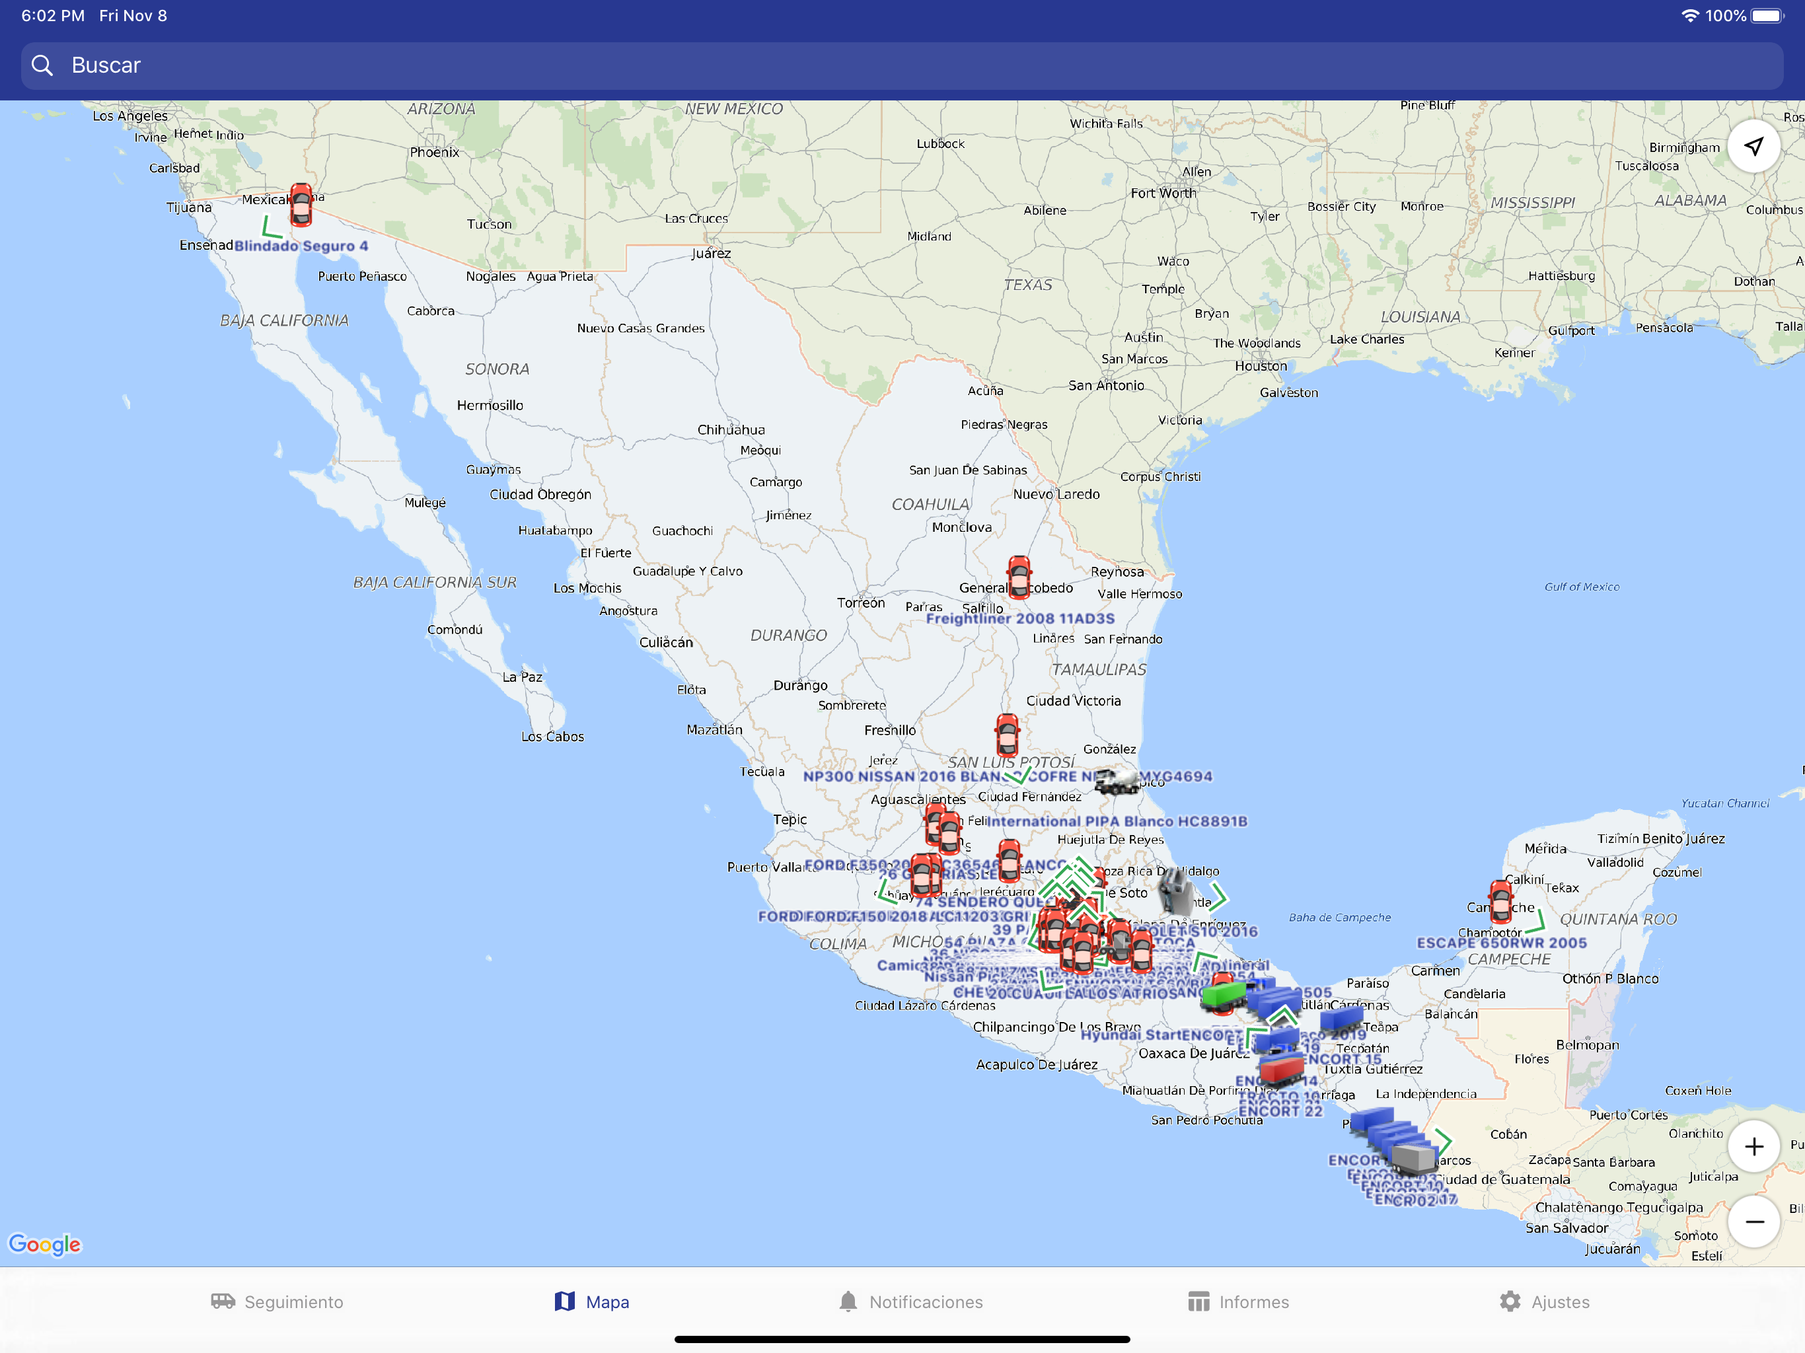This screenshot has height=1353, width=1805.
Task: Zoom in with the plus button
Action: (x=1753, y=1146)
